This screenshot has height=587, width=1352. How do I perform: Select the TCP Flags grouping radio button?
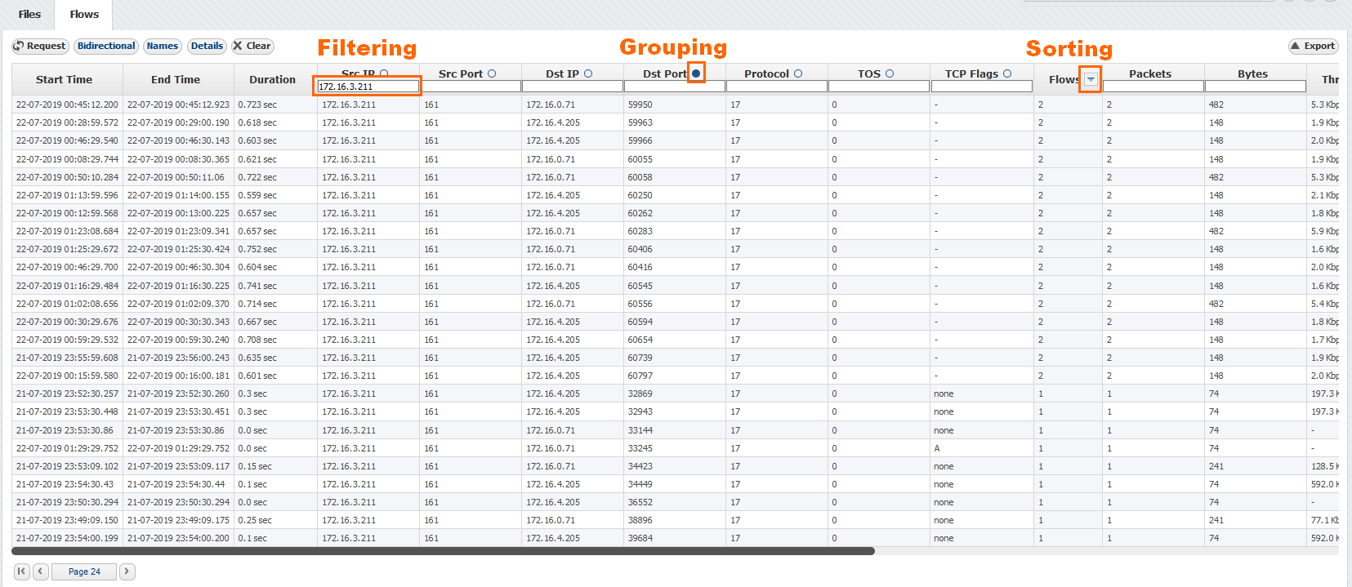[x=1007, y=73]
